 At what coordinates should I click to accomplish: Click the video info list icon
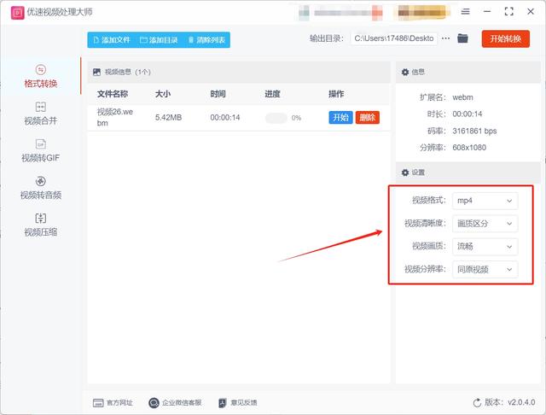pos(96,72)
